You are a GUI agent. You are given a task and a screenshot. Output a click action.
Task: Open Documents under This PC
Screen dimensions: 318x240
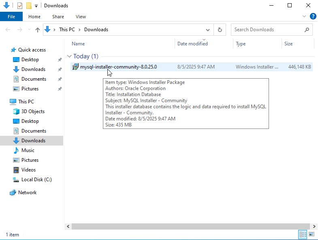pyautogui.click(x=34, y=131)
